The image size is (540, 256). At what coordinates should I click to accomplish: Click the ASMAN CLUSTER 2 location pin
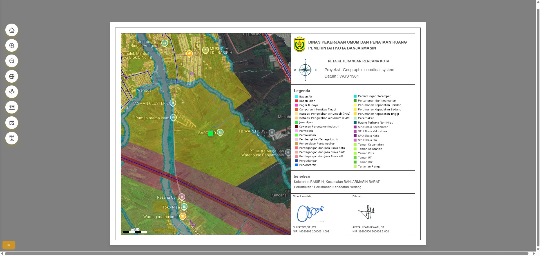[x=173, y=103]
